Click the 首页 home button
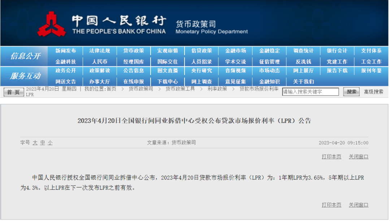Screen dimensions: 390x221 14,92
